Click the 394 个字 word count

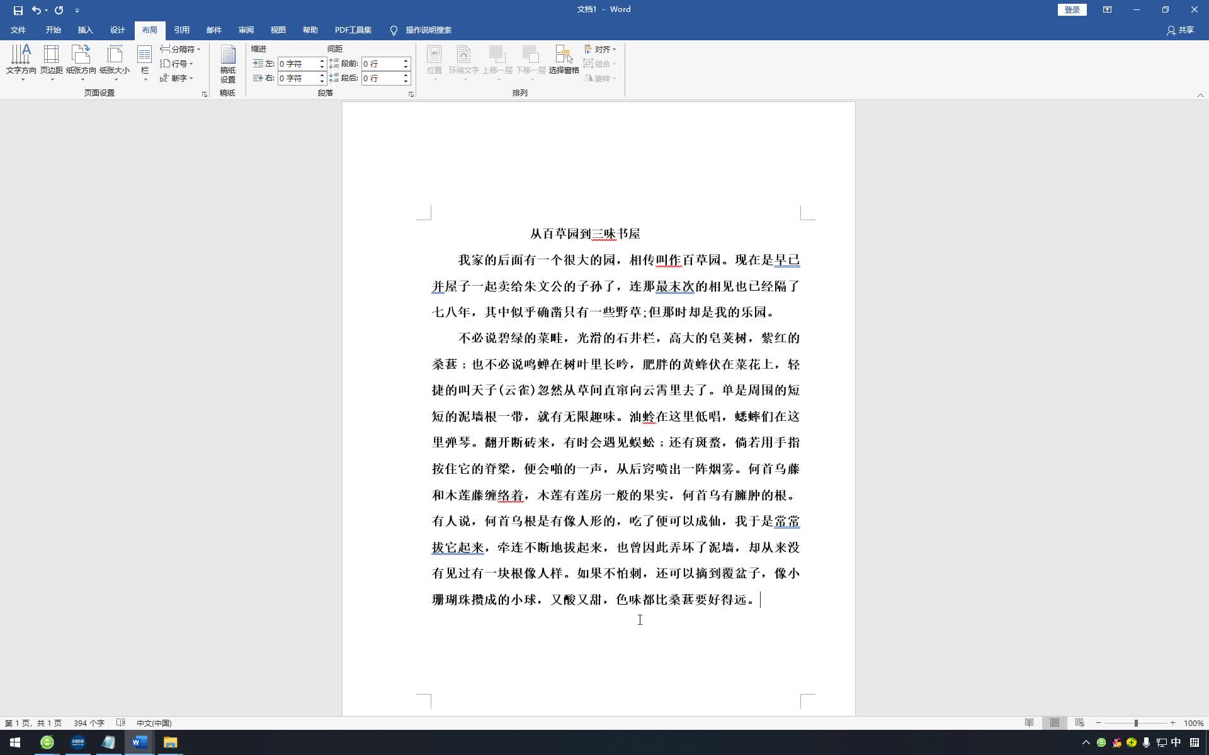pyautogui.click(x=89, y=723)
